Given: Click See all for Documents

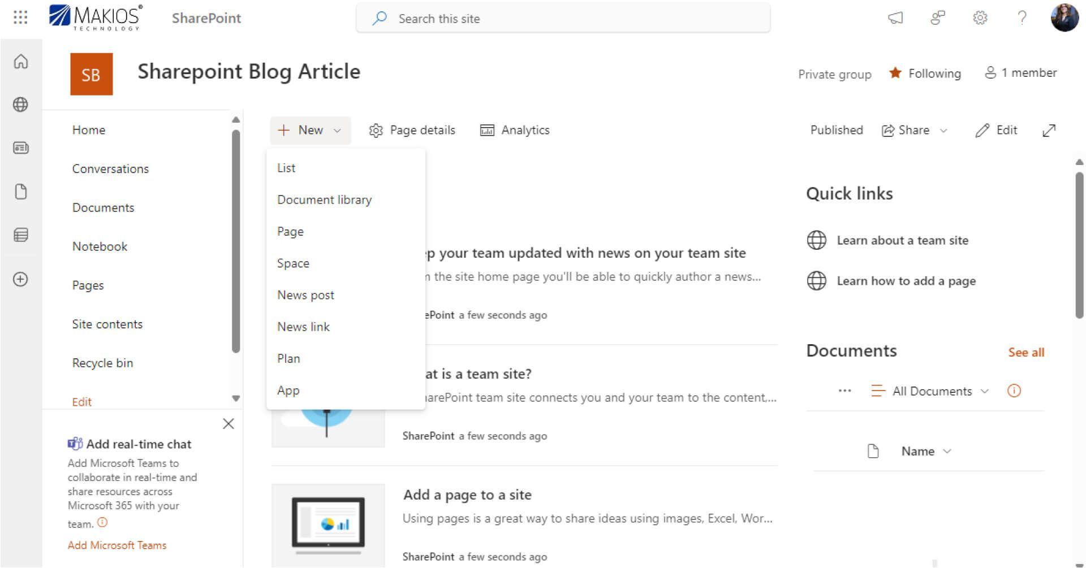Looking at the screenshot, I should (1026, 353).
